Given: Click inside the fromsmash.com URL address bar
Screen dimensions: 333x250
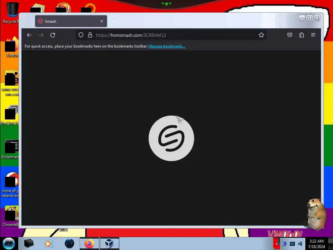Looking at the screenshot, I should [171, 35].
